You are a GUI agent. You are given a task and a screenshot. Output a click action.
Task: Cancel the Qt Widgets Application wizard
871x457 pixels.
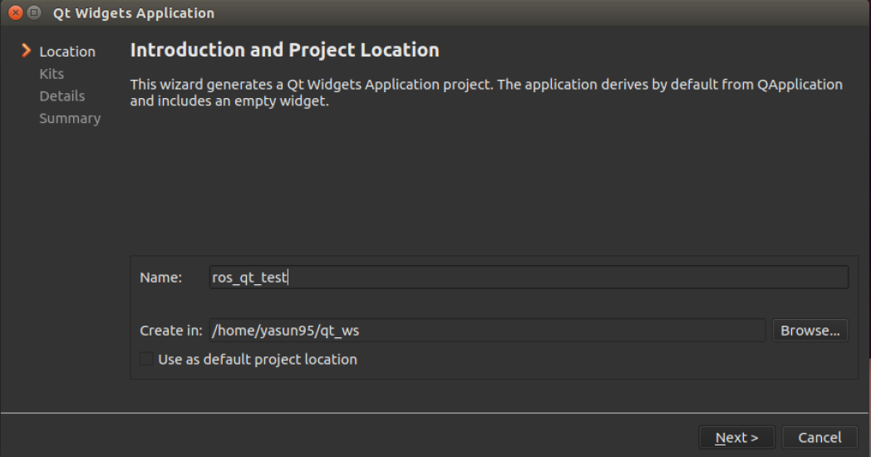click(819, 438)
